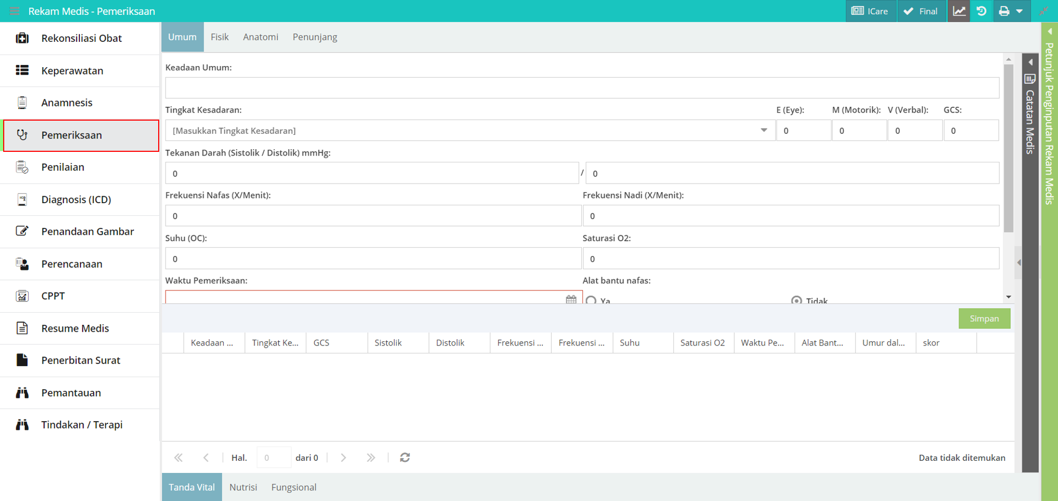The height and width of the screenshot is (501, 1058).
Task: Switch to the Umum tab
Action: (x=183, y=37)
